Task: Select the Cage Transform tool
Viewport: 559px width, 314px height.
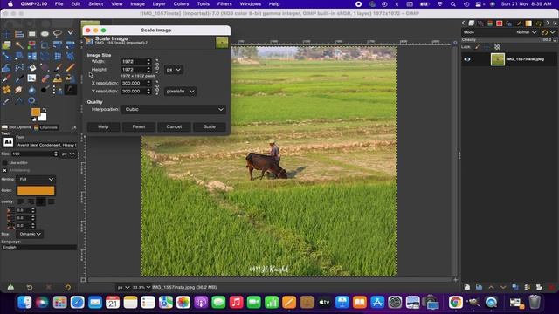Action: coord(19,67)
